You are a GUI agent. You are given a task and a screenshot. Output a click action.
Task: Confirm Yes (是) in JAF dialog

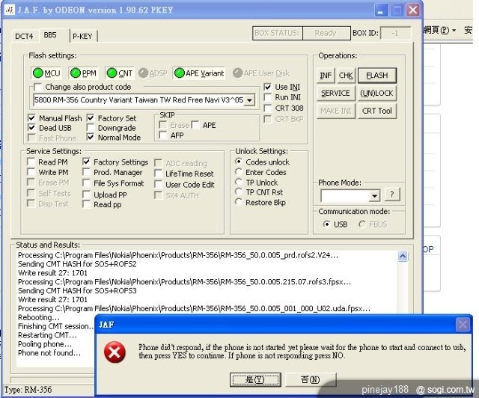click(255, 380)
